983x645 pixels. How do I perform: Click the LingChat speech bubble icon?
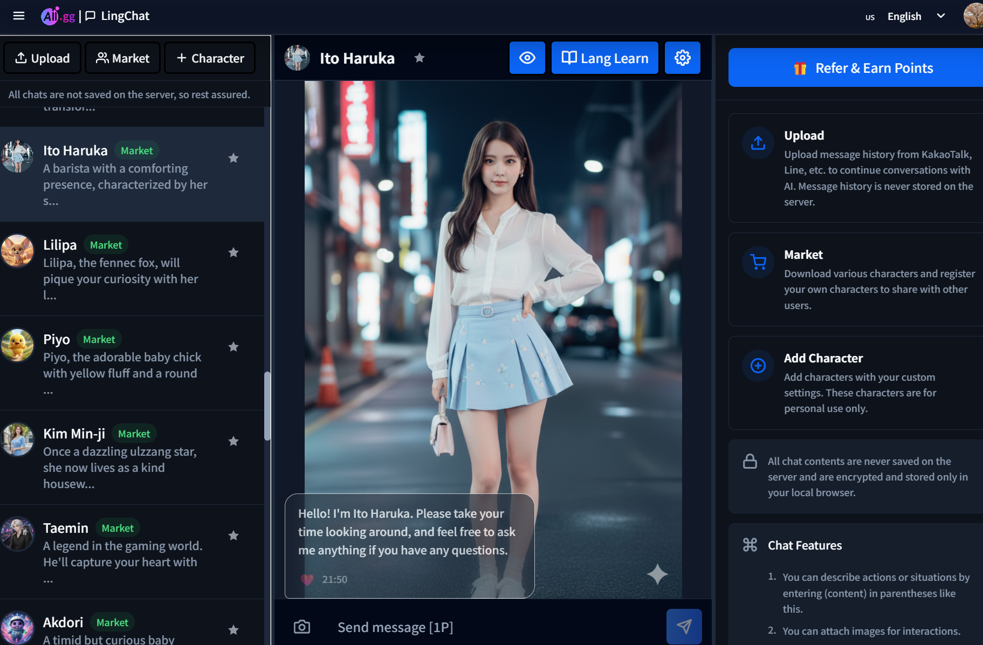coord(91,16)
